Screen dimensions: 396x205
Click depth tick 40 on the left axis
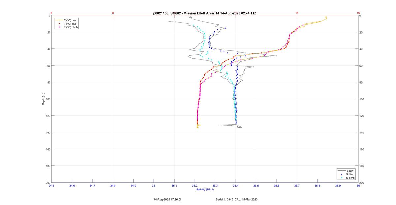49,49
